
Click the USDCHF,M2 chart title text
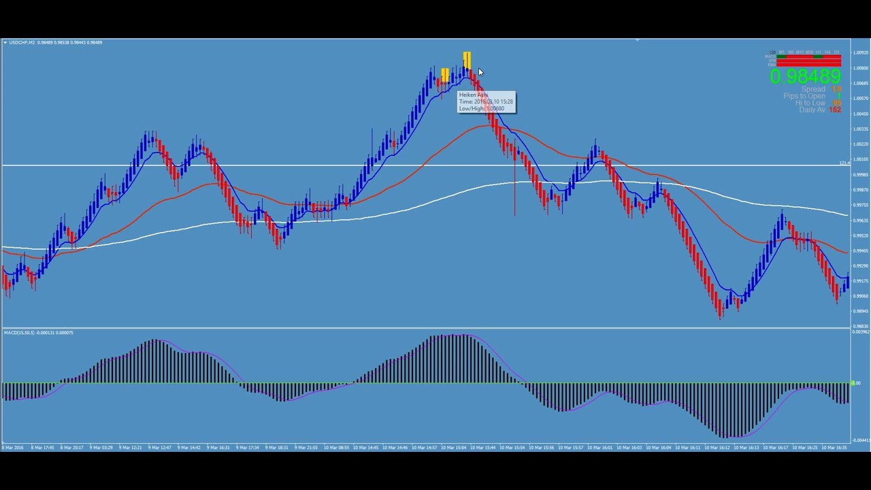[x=22, y=43]
